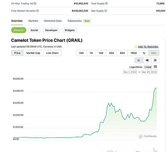Open the Dec 7, 2022 start date picker
The image size is (166, 152).
[x=130, y=72]
